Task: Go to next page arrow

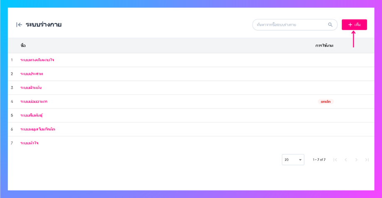Action: (x=356, y=160)
